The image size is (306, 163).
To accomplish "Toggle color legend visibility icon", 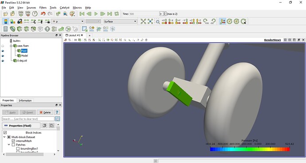I will [5, 21].
